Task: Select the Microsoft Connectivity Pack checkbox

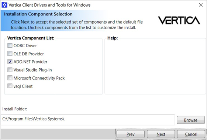Action: click(10, 78)
